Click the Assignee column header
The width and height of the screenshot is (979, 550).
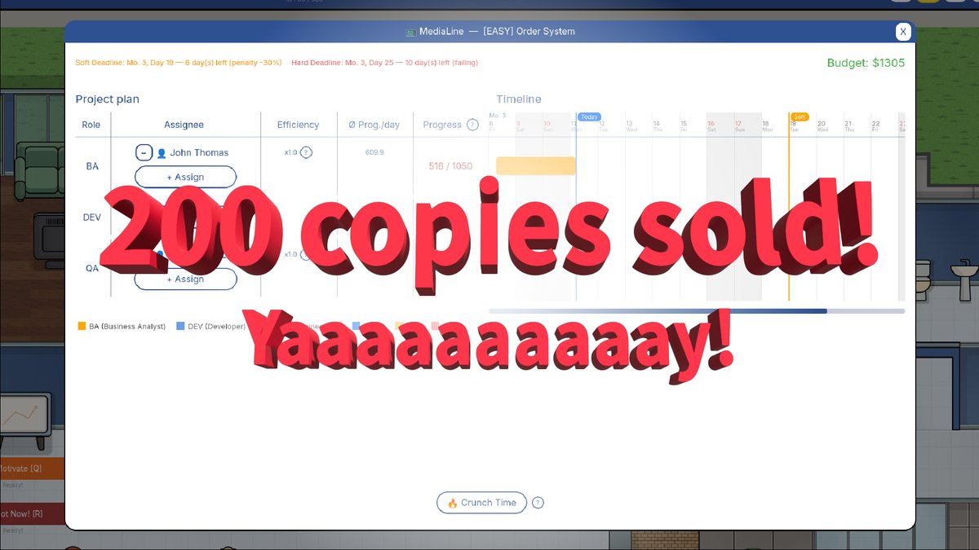coord(184,125)
